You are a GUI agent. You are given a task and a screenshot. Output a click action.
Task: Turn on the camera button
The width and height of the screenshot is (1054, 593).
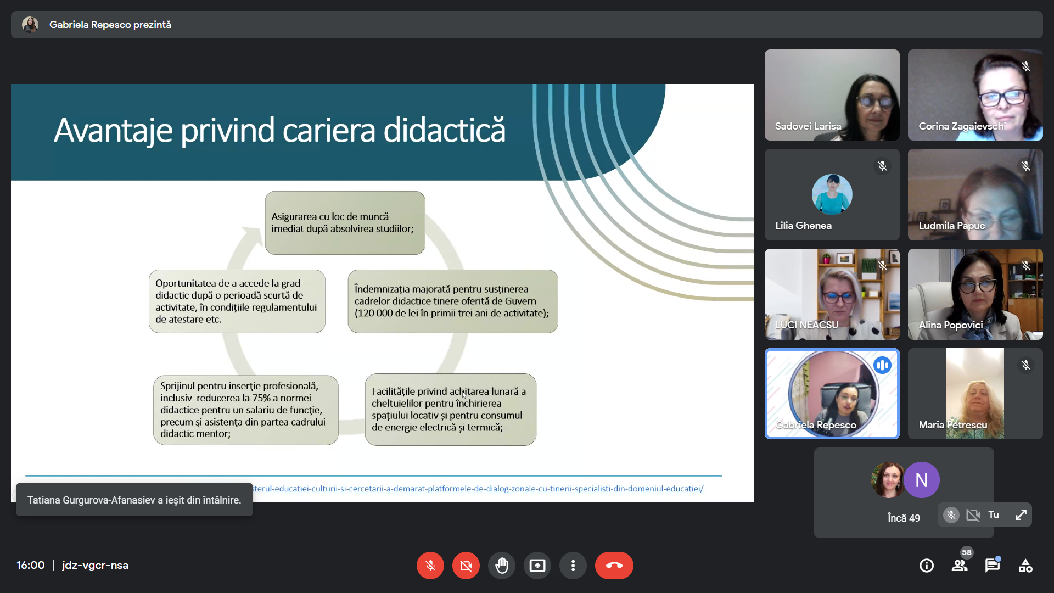click(466, 566)
